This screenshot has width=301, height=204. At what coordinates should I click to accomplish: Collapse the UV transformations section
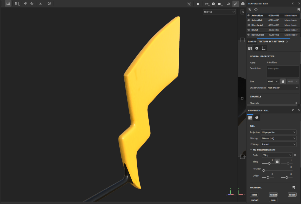coord(251,150)
